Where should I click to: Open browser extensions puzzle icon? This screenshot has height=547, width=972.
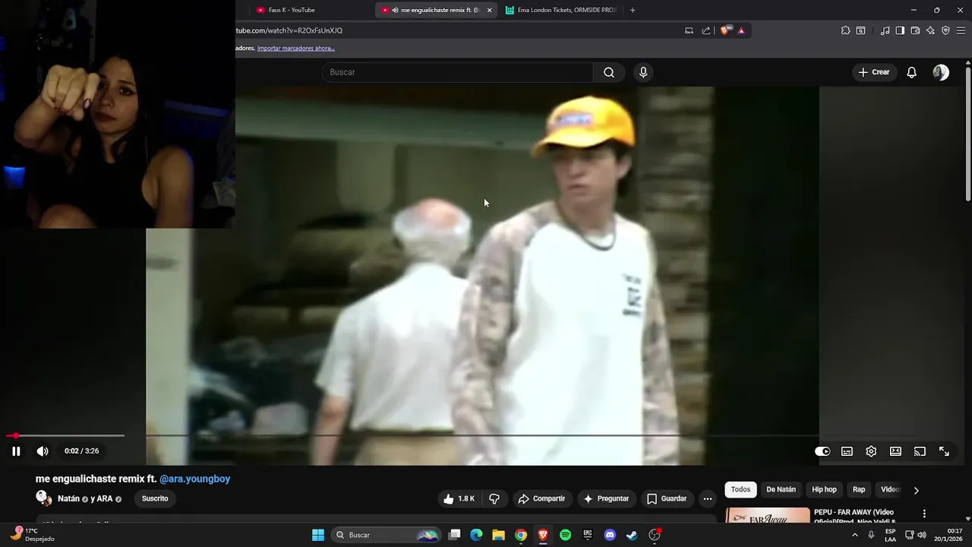pyautogui.click(x=845, y=30)
